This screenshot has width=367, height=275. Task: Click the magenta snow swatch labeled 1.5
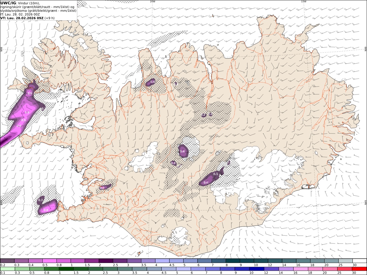[92, 261]
